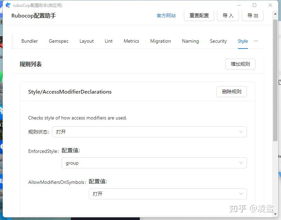This screenshot has height=220, width=281.
Task: Expand the Migration tab section
Action: pos(160,41)
